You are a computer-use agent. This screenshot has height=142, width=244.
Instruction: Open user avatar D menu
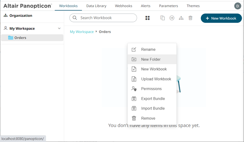coord(237,6)
